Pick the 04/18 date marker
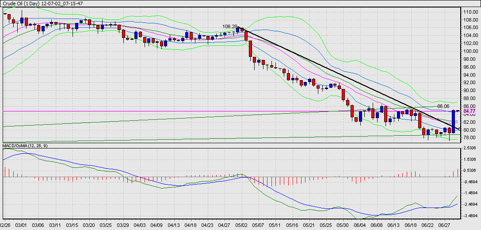The image size is (481, 230). click(191, 225)
